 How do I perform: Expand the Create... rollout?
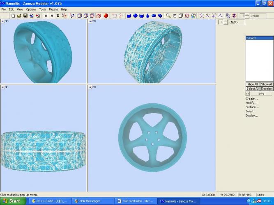(x=251, y=98)
